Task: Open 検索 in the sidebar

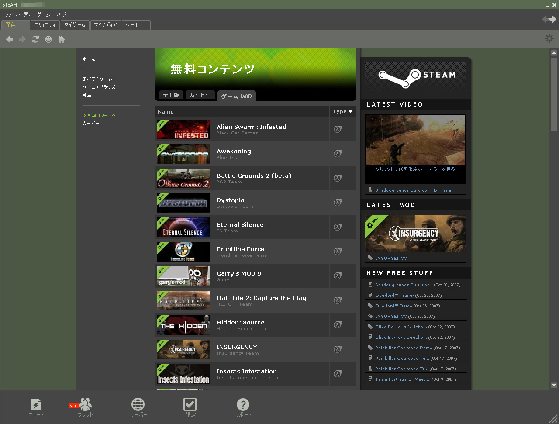Action: 87,96
